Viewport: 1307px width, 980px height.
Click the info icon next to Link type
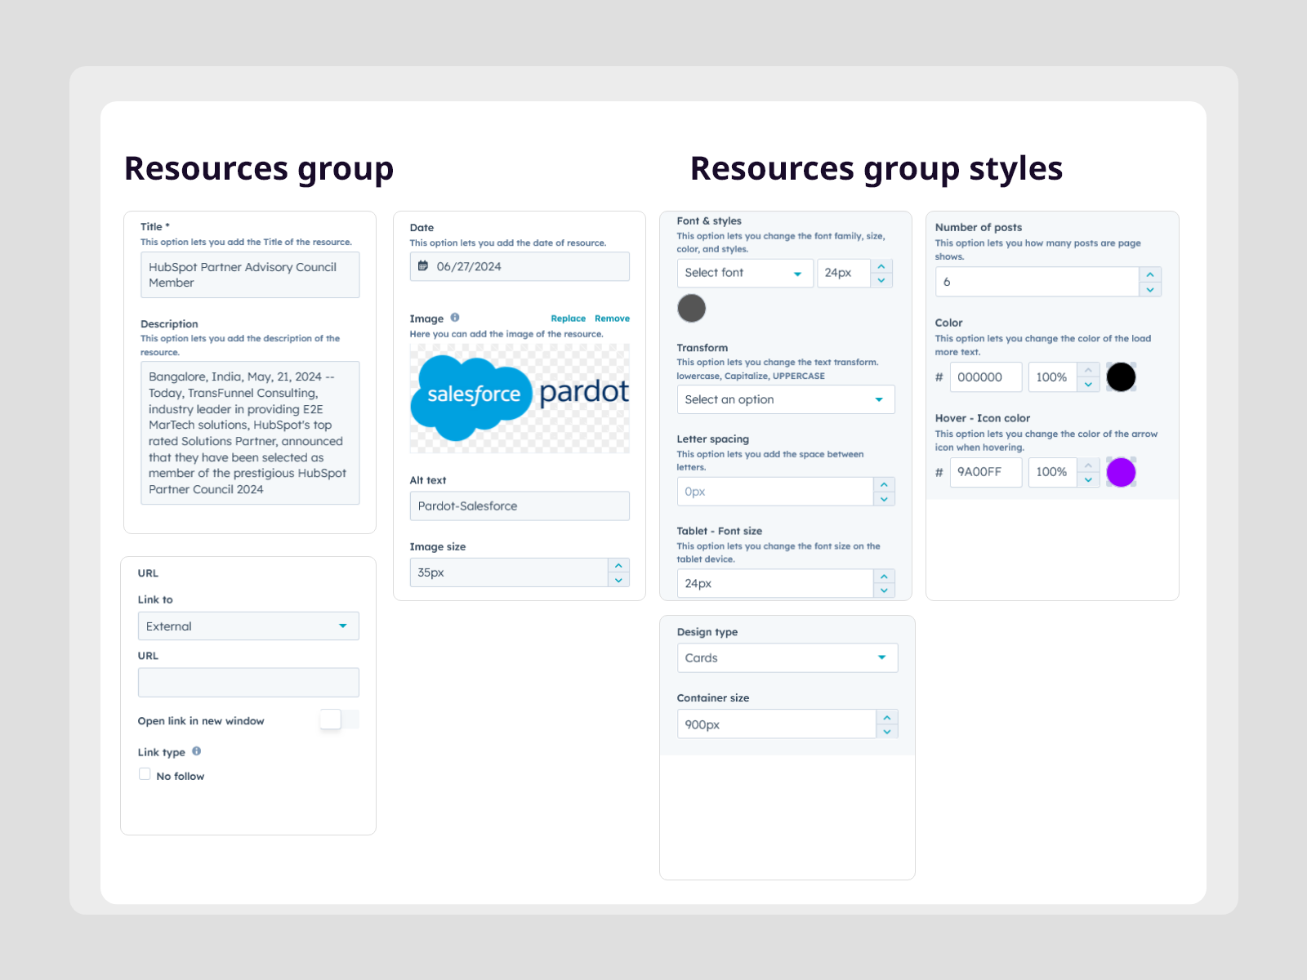[x=196, y=751]
